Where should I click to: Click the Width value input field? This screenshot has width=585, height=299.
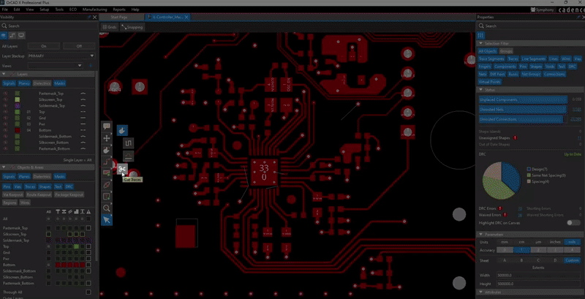[538, 275]
